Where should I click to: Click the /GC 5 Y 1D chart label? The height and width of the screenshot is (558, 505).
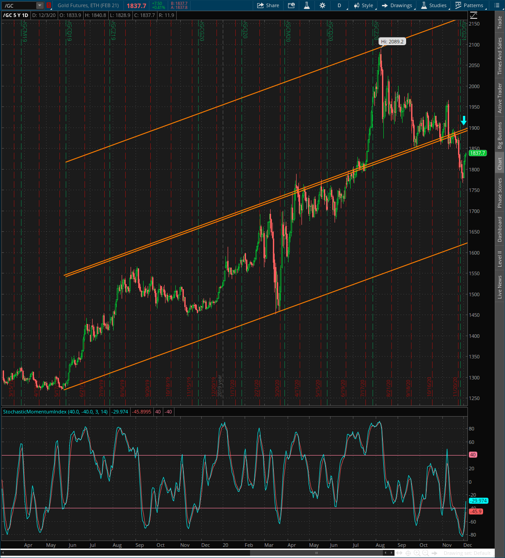coord(16,15)
